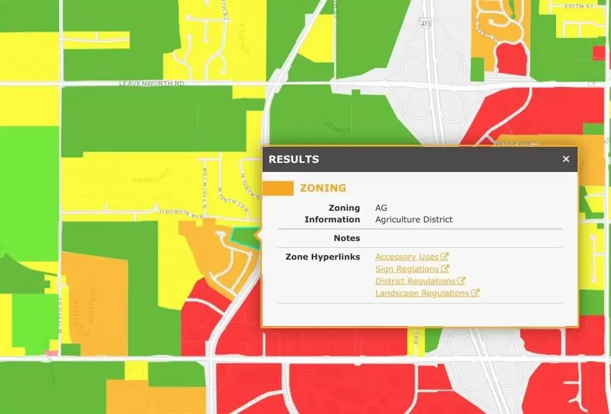The width and height of the screenshot is (611, 414).
Task: Open the Accessory Uses link
Action: click(406, 257)
